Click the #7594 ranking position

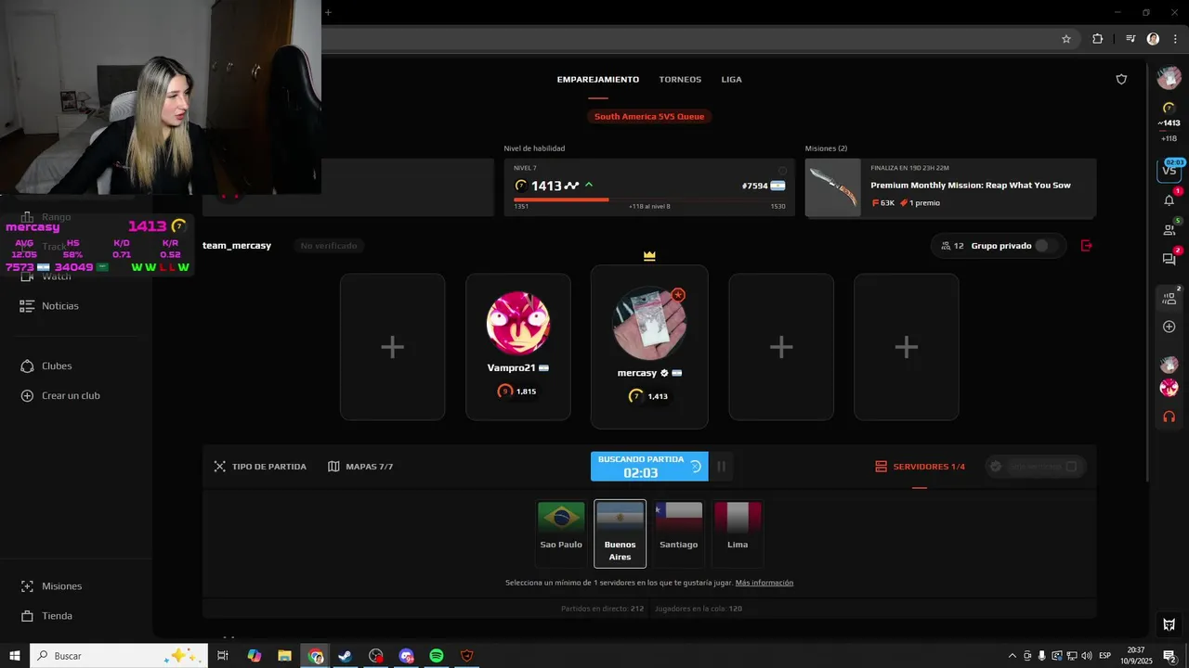[x=755, y=186]
